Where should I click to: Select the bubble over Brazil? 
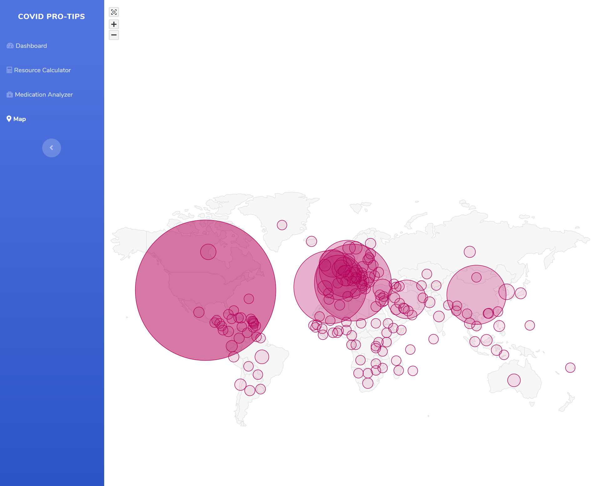tap(262, 357)
